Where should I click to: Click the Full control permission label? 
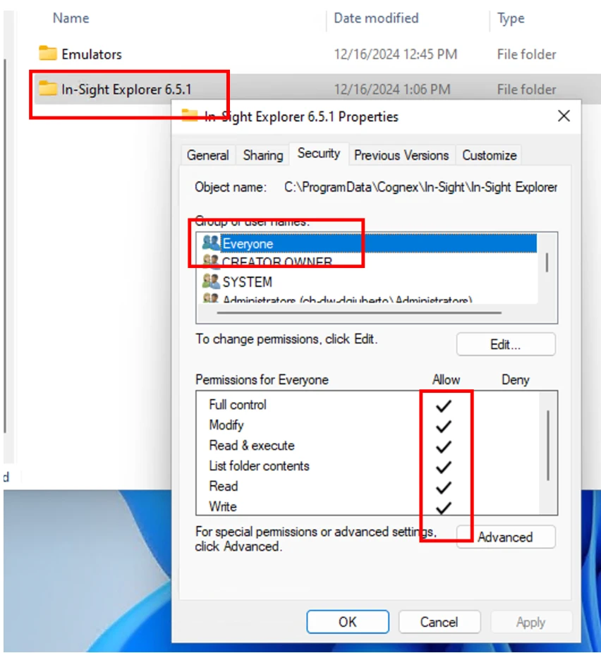pos(238,404)
